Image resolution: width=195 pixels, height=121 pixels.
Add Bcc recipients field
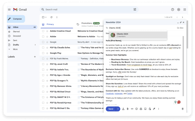(182, 28)
